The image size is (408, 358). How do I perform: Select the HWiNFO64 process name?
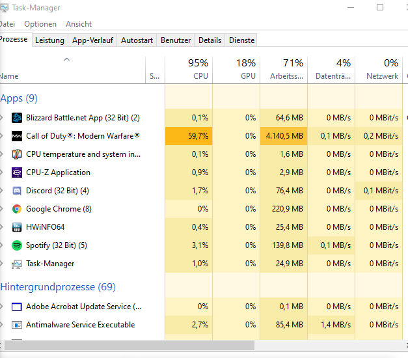point(46,227)
